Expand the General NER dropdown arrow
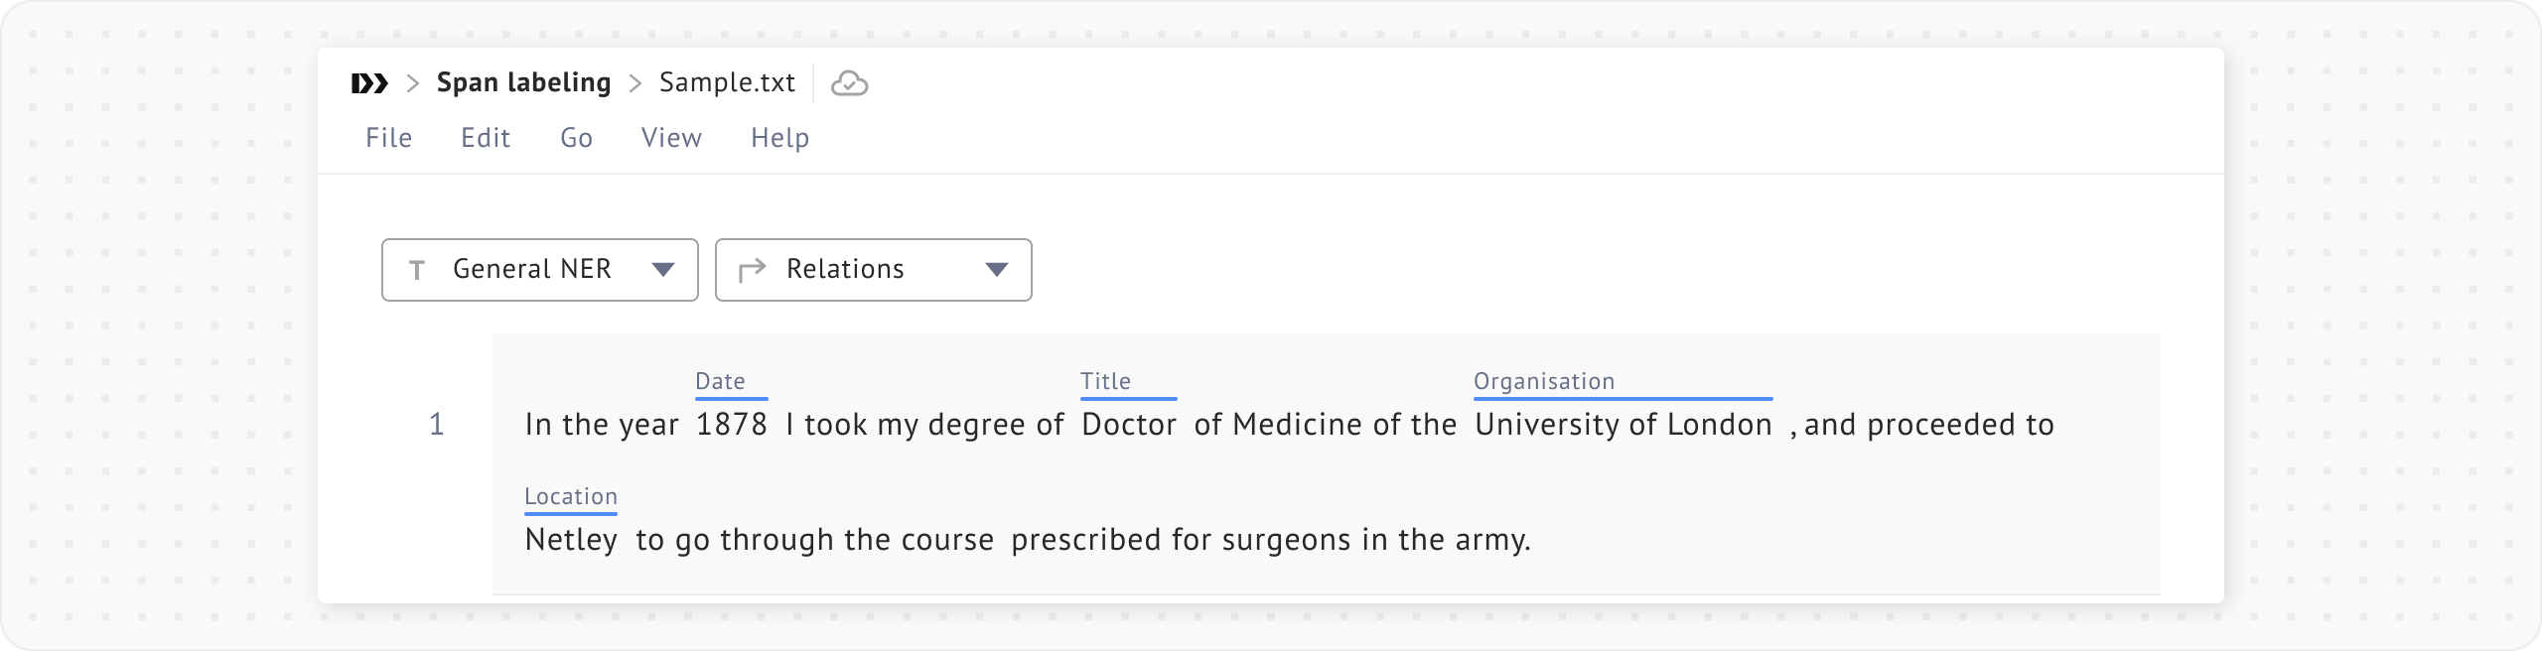Image resolution: width=2542 pixels, height=651 pixels. 662,270
